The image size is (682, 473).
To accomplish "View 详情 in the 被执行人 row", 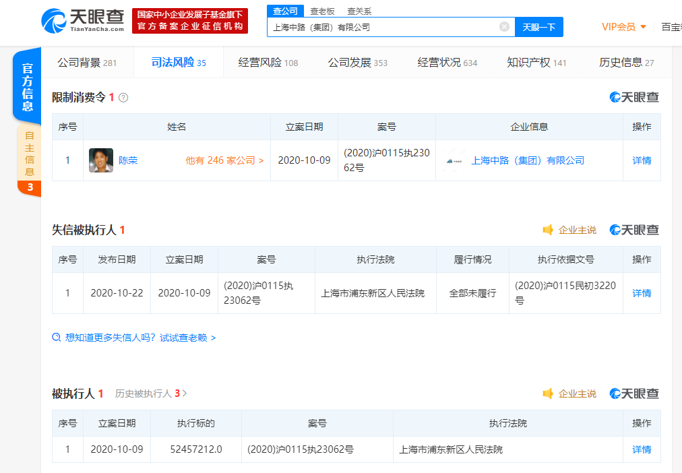I will point(642,449).
